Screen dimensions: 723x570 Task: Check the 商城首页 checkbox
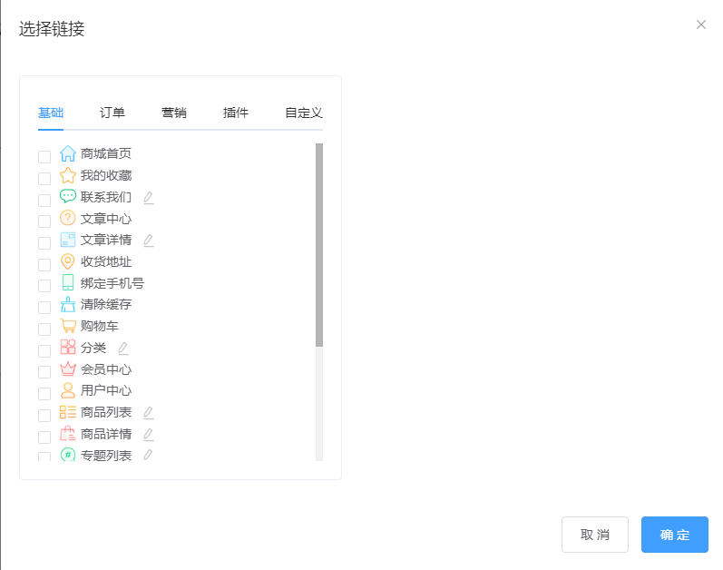click(44, 157)
